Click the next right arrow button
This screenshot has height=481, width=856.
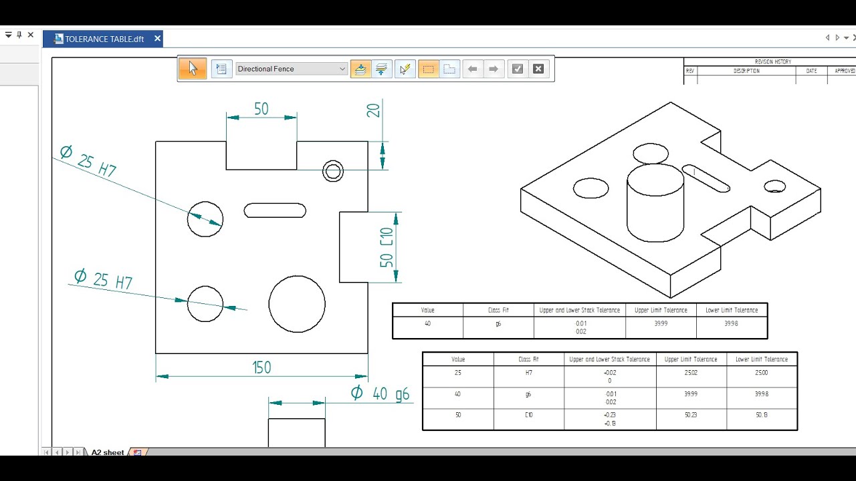(494, 69)
